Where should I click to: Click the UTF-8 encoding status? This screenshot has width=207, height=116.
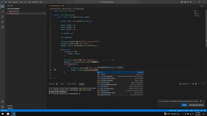(x=187, y=111)
